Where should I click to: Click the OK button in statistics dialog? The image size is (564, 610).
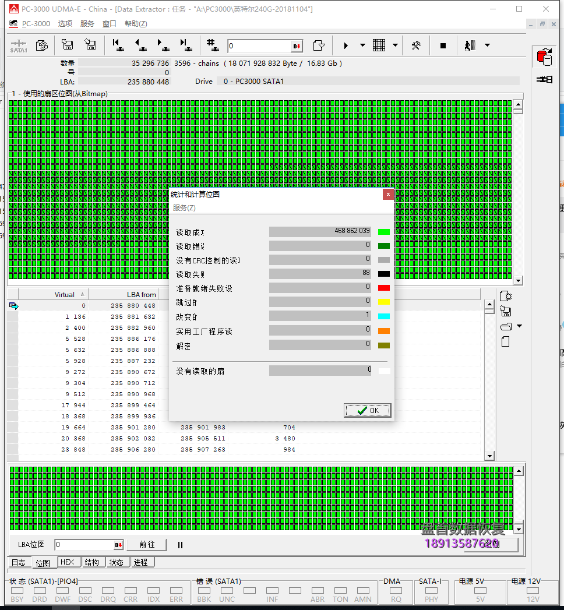(367, 410)
